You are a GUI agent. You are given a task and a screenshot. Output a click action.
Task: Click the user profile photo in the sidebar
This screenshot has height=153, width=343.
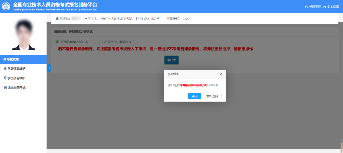pyautogui.click(x=23, y=35)
